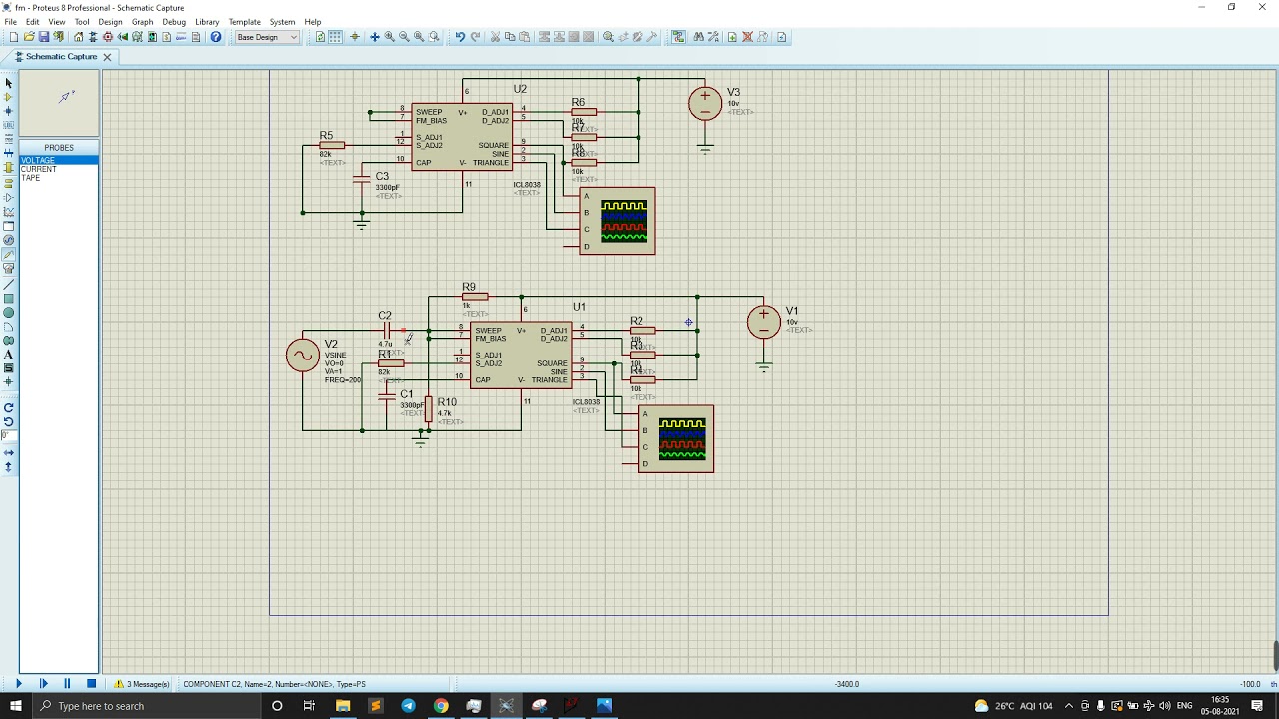Click the Save Project icon

(x=44, y=37)
